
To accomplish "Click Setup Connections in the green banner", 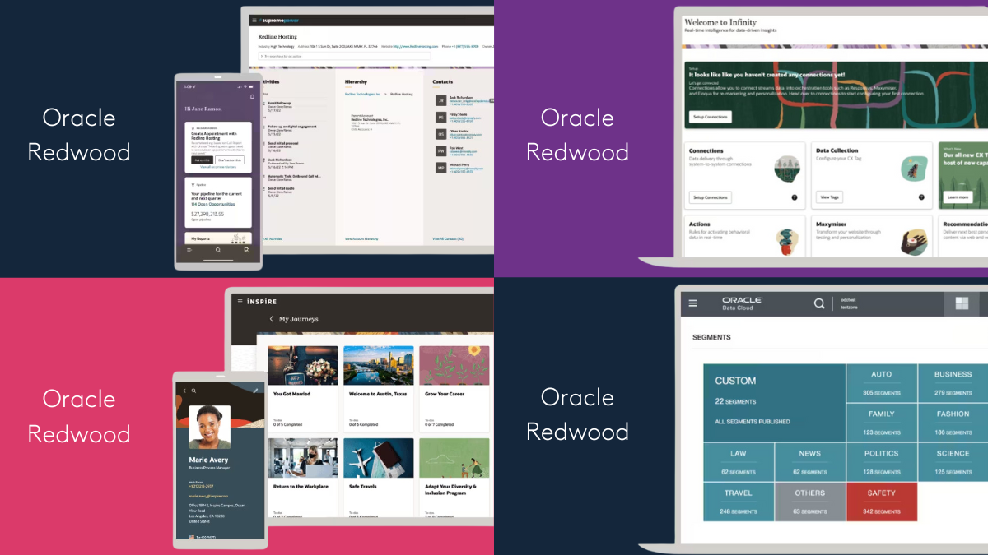I will (x=710, y=117).
